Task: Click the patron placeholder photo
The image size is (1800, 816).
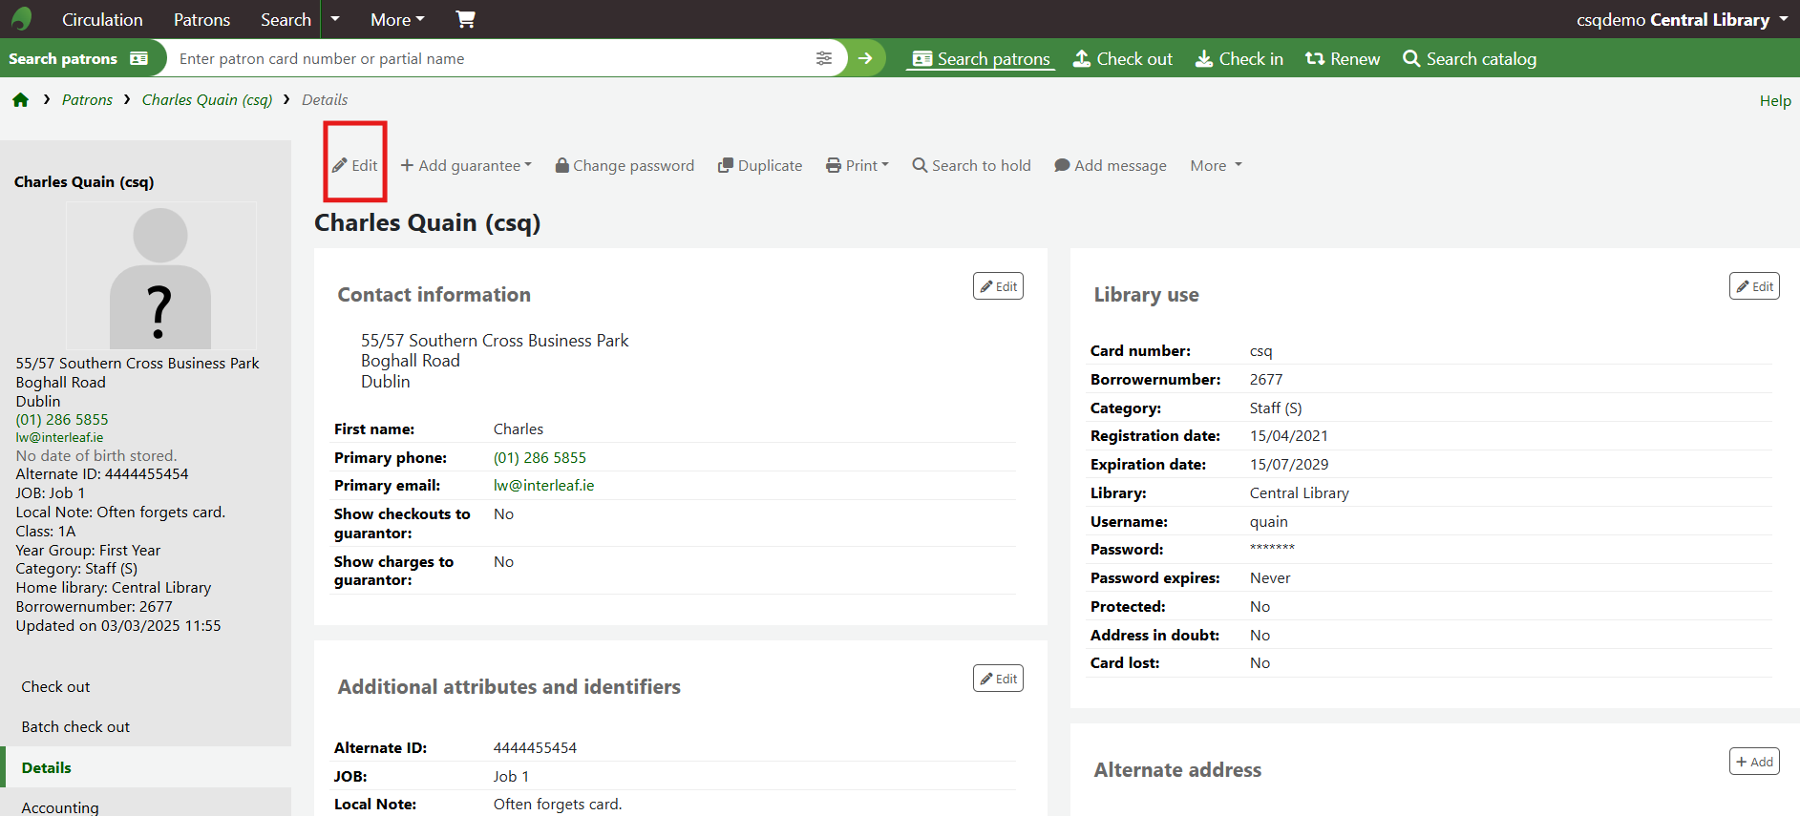Action: tap(160, 277)
